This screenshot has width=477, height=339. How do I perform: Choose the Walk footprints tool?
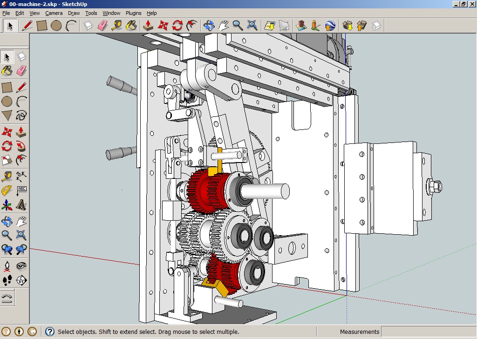tap(7, 280)
